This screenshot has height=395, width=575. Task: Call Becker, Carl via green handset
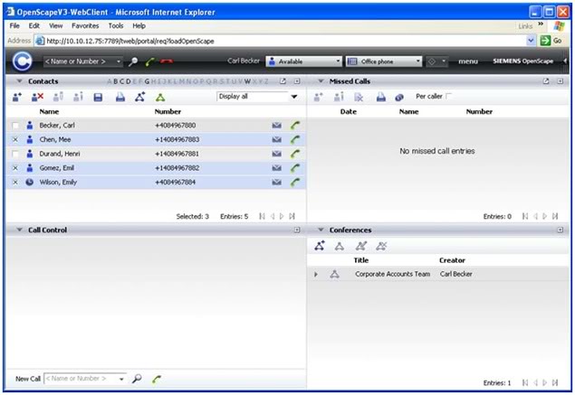[295, 126]
